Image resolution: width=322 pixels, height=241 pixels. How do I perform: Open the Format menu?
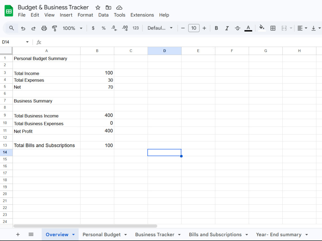tap(85, 15)
